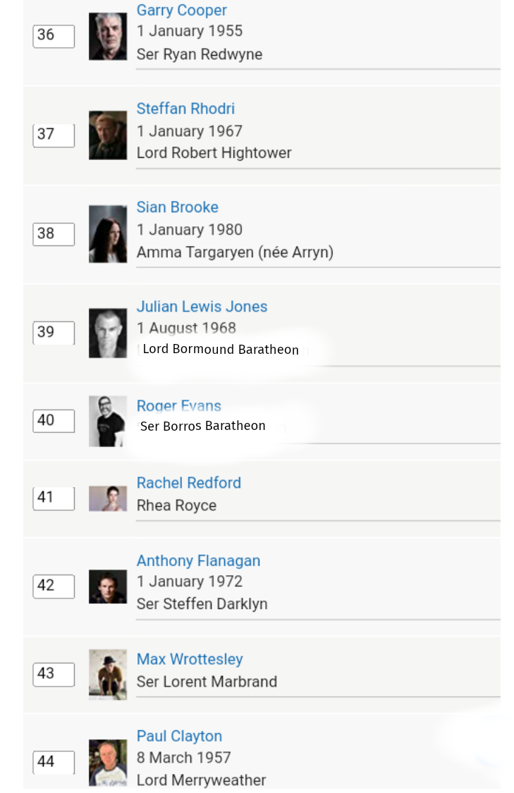Screen dimensions: 514x793
Task: Click Paul Clayton name link
Action: [179, 736]
